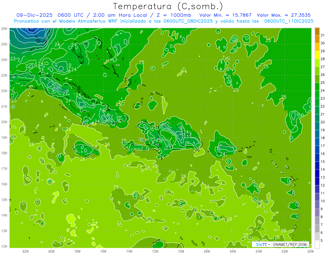330x255 pixels.
Task: Click legend scale value "10"
Action: (323, 201)
